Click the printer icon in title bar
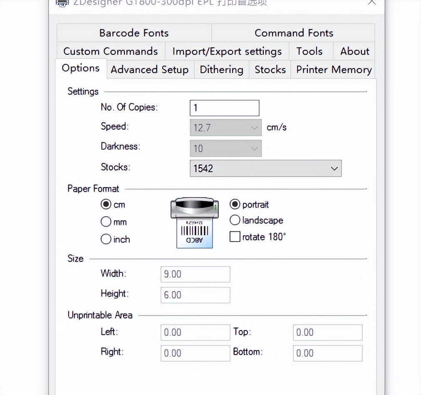The height and width of the screenshot is (395, 421). pos(62,2)
